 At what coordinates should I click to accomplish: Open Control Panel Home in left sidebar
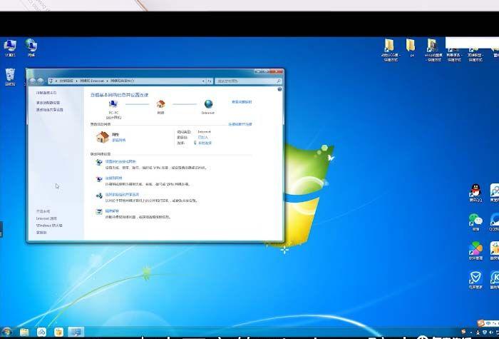[46, 93]
